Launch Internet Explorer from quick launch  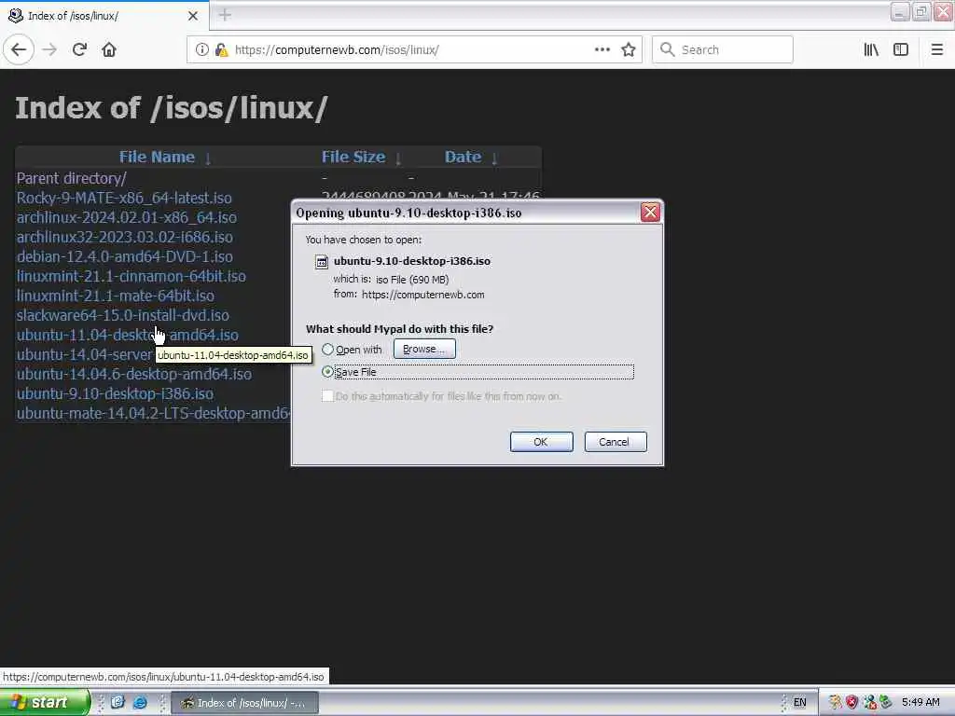click(x=140, y=702)
